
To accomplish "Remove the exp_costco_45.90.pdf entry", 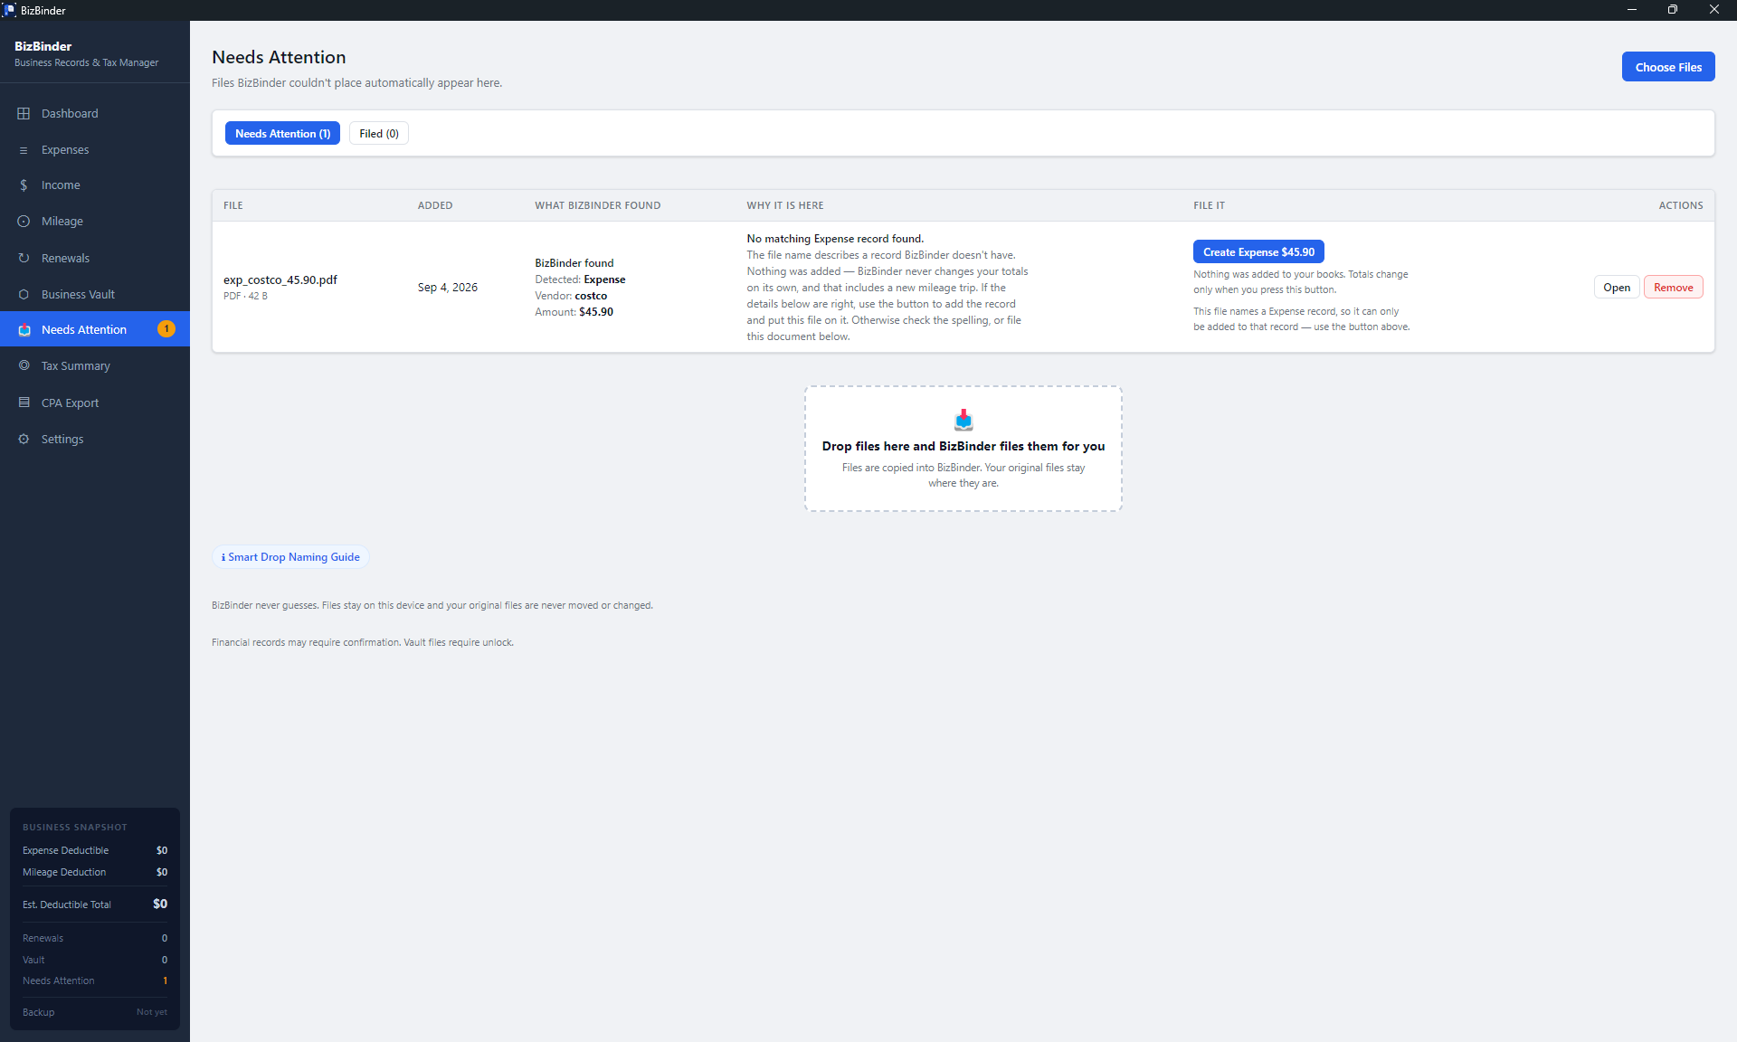I will (1673, 288).
